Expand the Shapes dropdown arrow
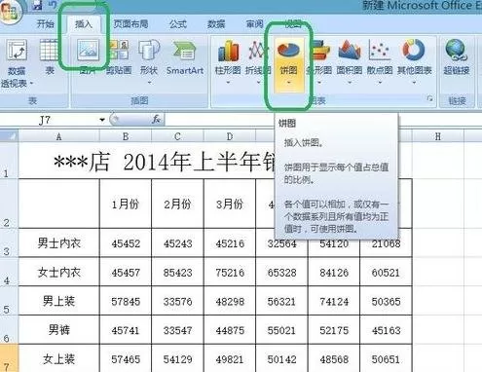Image resolution: width=482 pixels, height=372 pixels. pyautogui.click(x=149, y=83)
